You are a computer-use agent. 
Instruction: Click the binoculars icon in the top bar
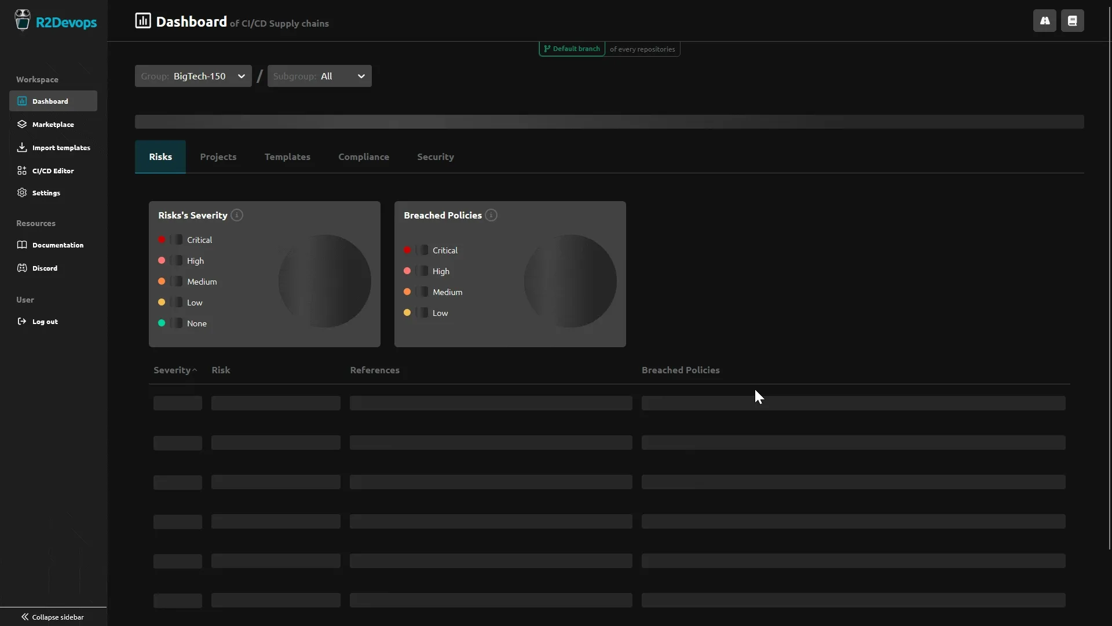coord(1045,20)
